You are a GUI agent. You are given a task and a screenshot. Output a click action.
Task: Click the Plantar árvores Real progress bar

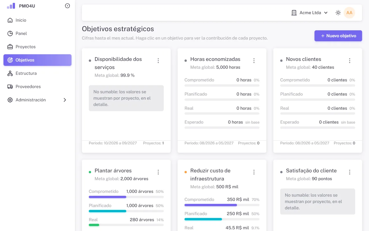tap(126, 225)
